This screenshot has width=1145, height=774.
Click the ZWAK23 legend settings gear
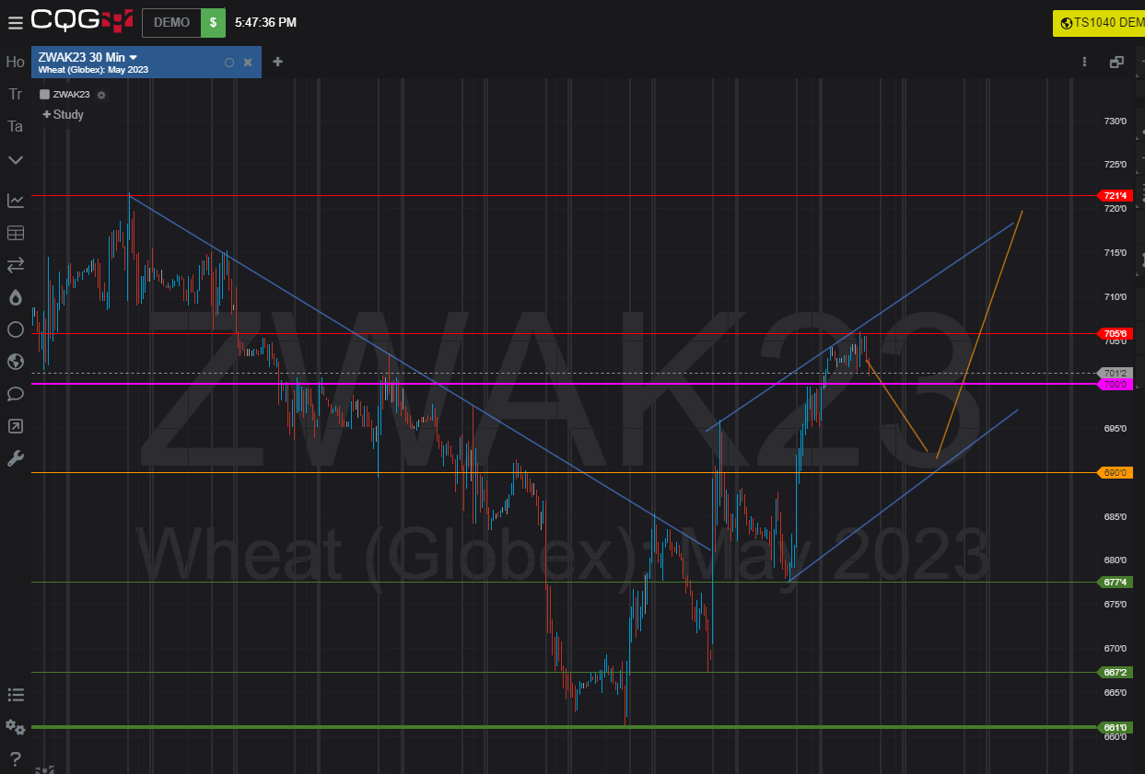tap(101, 95)
